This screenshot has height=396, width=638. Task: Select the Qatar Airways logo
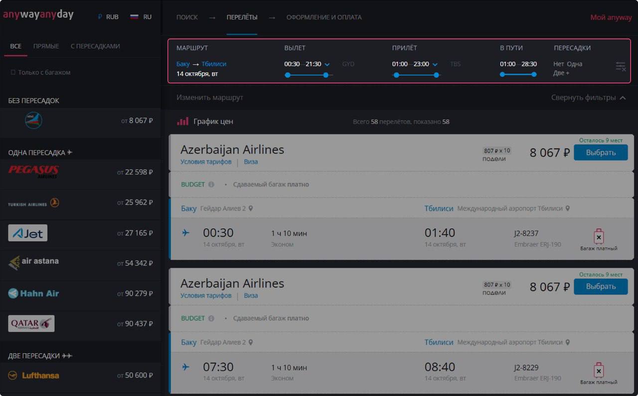(x=31, y=323)
